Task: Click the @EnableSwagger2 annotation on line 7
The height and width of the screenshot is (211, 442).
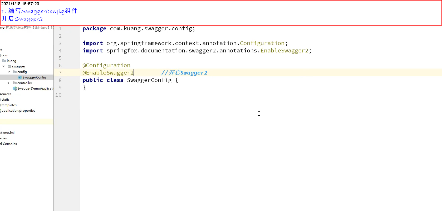Action: [108, 73]
